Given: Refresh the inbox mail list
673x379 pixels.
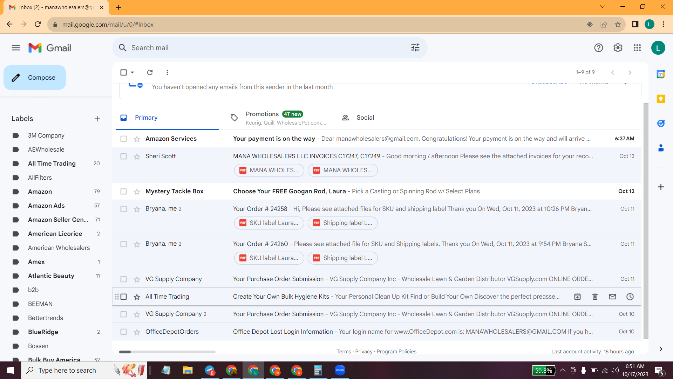Looking at the screenshot, I should (150, 72).
